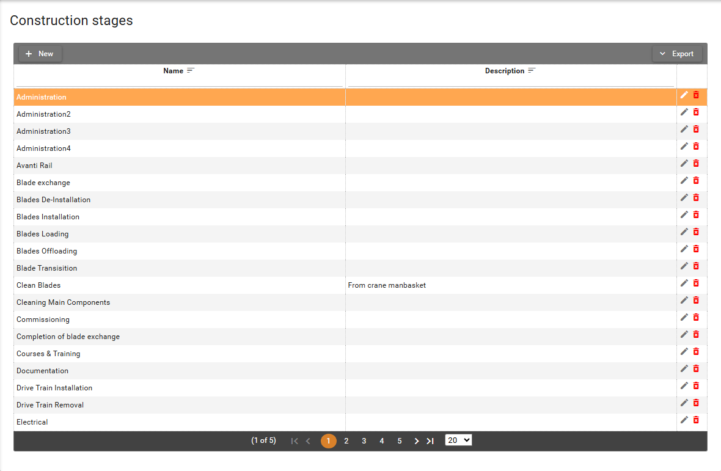The height and width of the screenshot is (471, 721).
Task: Edit the Drive Train Removal stage
Action: pos(684,403)
